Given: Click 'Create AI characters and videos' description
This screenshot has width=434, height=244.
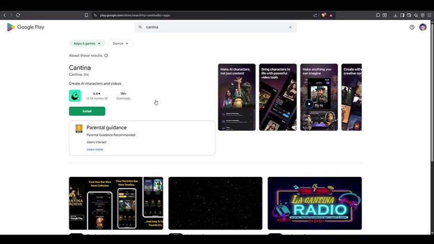Looking at the screenshot, I should [95, 84].
